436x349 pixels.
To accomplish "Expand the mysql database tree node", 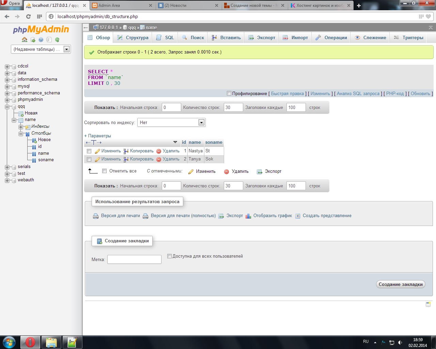I will tap(7, 87).
